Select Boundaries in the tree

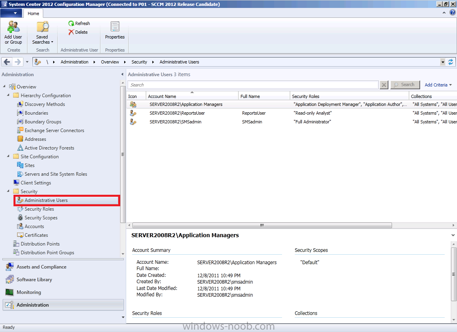pyautogui.click(x=33, y=113)
